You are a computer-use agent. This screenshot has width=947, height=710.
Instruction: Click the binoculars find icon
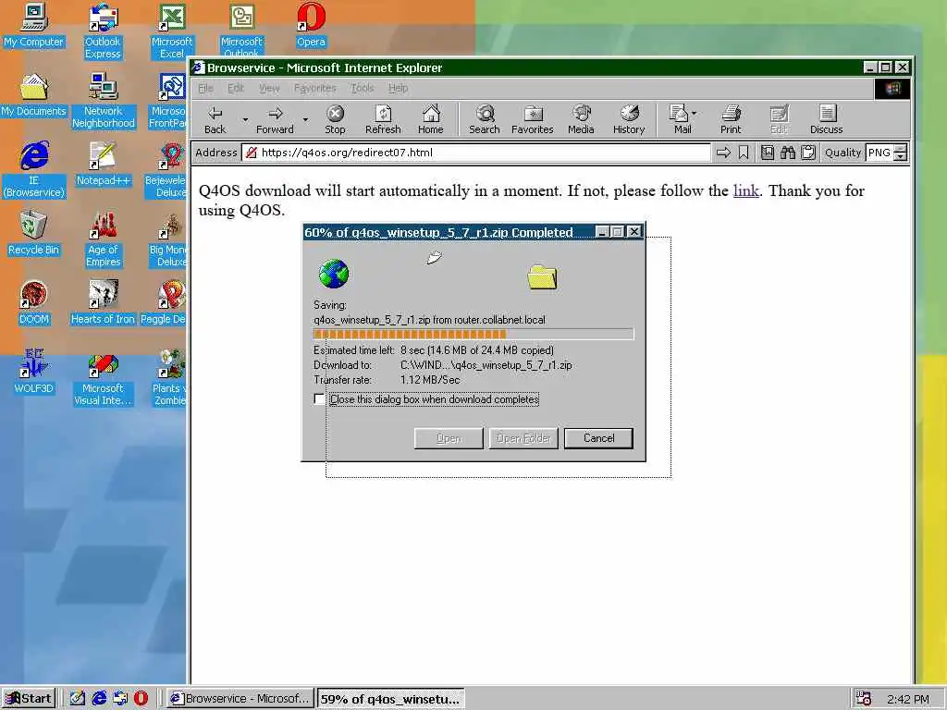(788, 153)
